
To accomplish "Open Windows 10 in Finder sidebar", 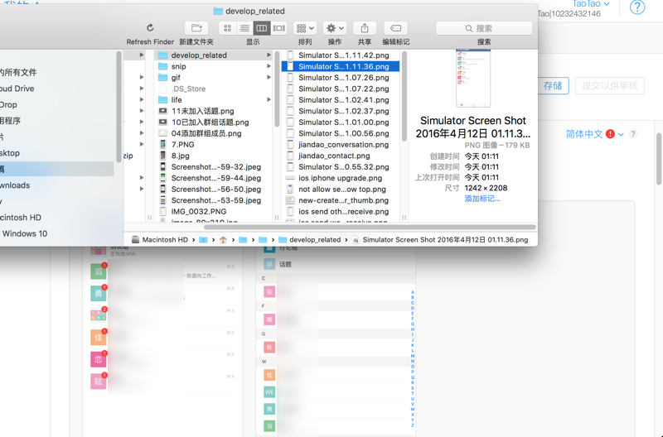I will [25, 233].
